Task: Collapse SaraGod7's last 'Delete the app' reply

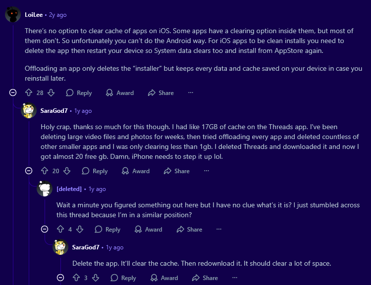Action: (x=60, y=278)
